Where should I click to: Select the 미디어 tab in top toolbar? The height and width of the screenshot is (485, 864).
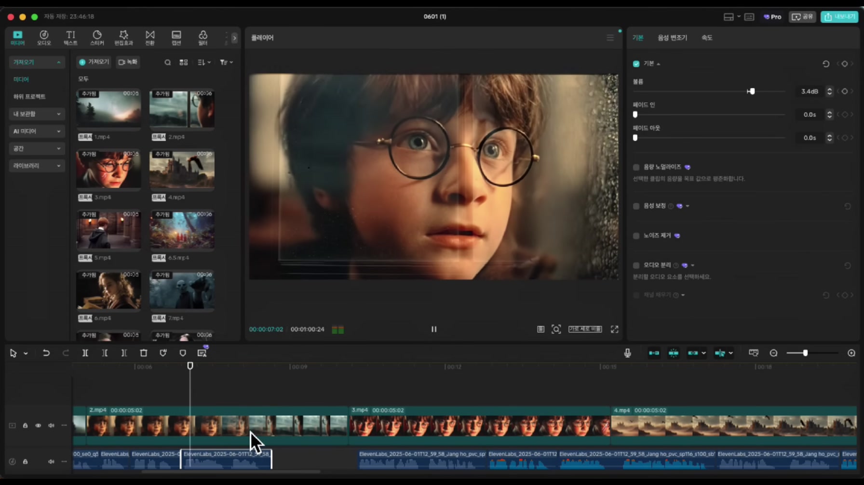click(17, 38)
